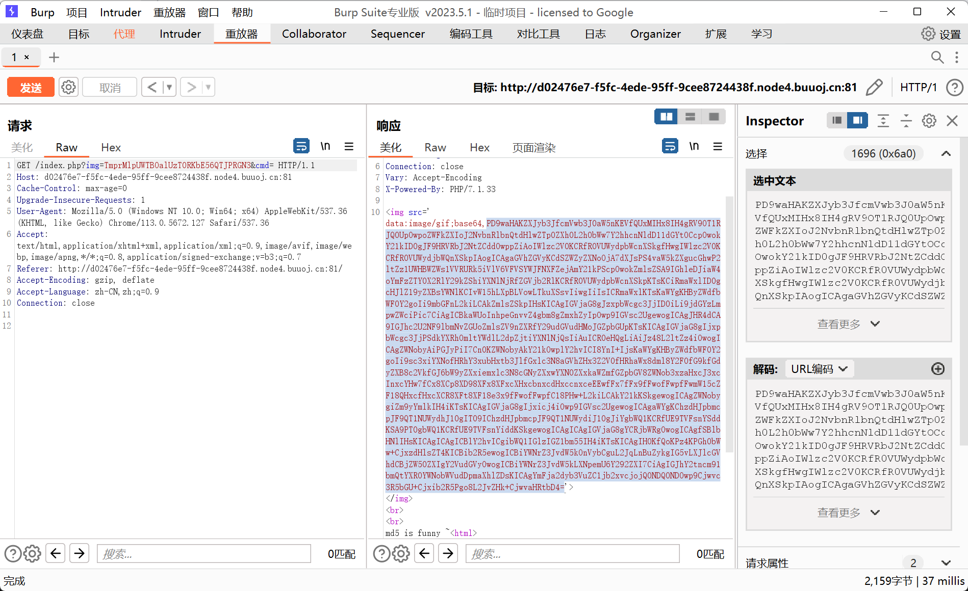
Task: Open the response editor hamburger menu
Action: pyautogui.click(x=718, y=146)
